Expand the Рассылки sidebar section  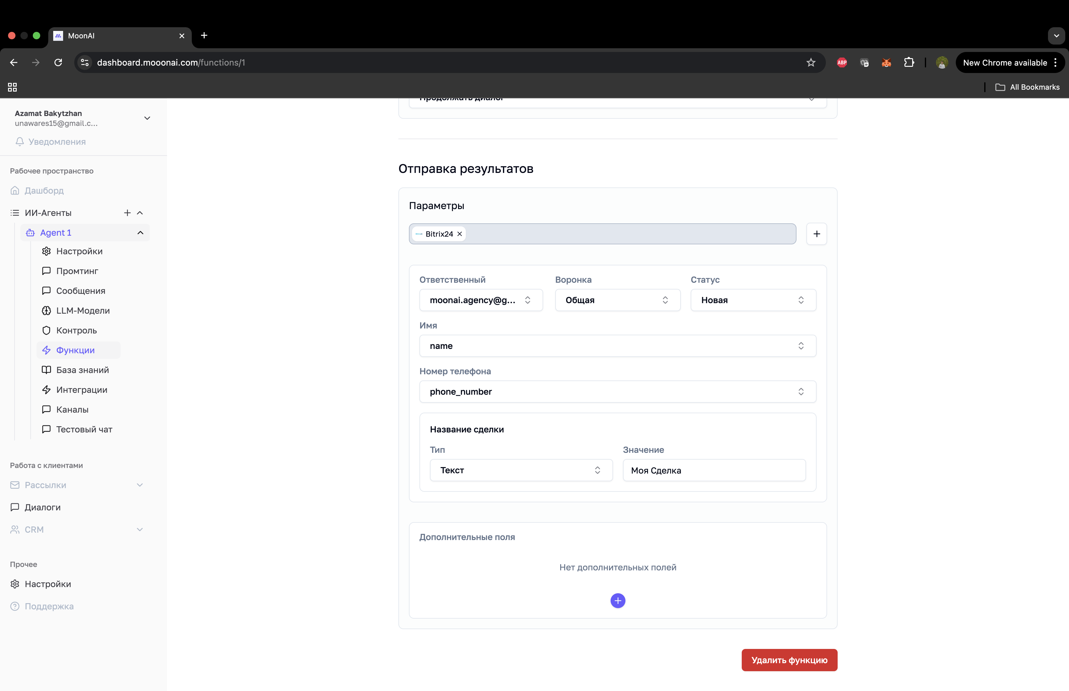click(140, 485)
